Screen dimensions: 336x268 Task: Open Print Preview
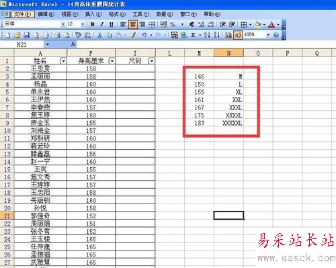coord(67,35)
